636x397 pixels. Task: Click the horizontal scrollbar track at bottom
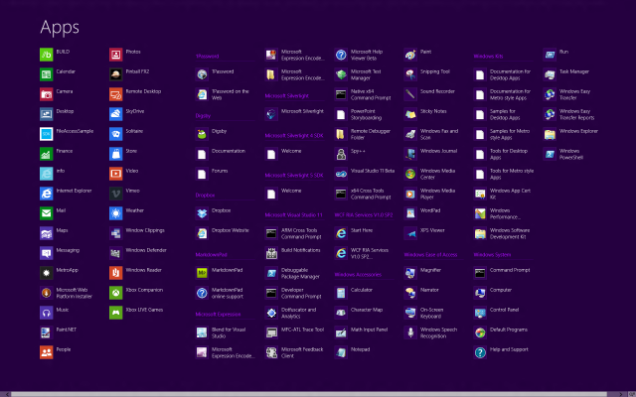pyautogui.click(x=309, y=394)
